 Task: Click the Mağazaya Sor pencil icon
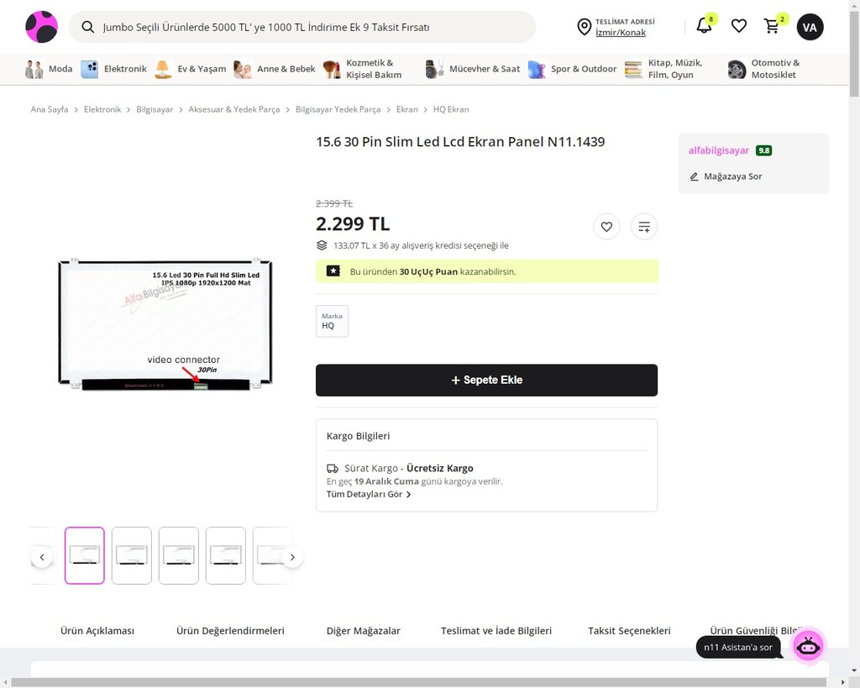point(694,176)
